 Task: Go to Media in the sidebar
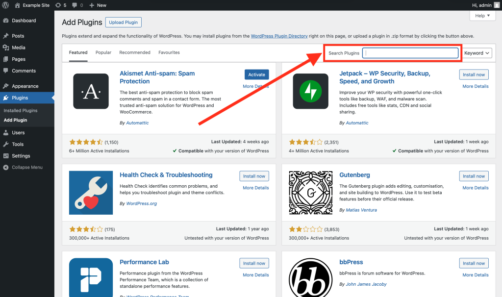(x=19, y=48)
